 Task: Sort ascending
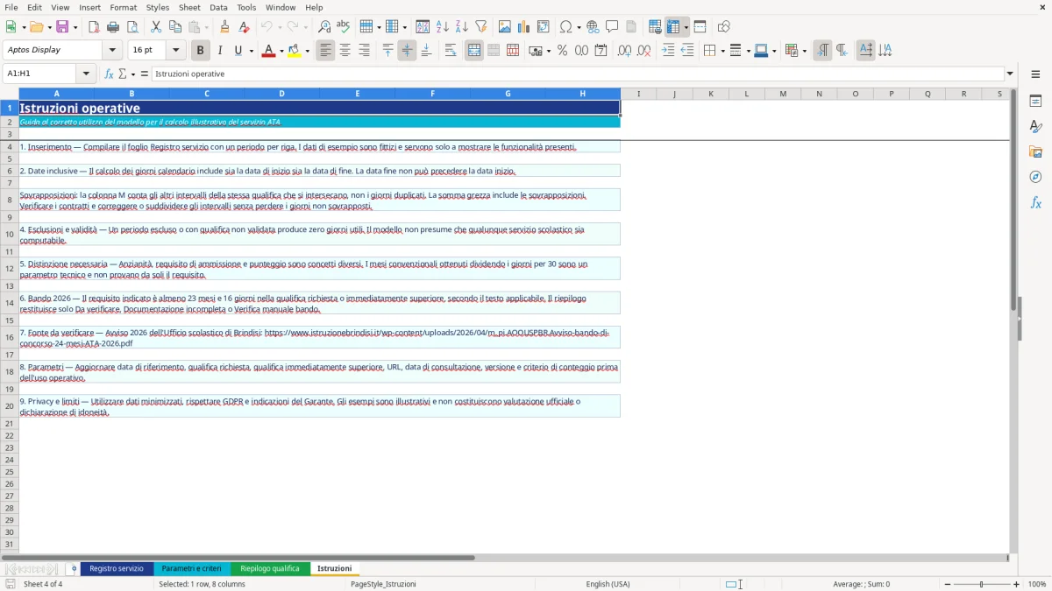(x=443, y=27)
